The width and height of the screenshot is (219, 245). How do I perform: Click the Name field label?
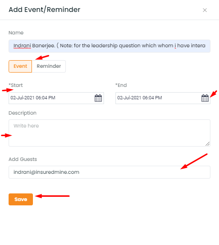point(16,32)
